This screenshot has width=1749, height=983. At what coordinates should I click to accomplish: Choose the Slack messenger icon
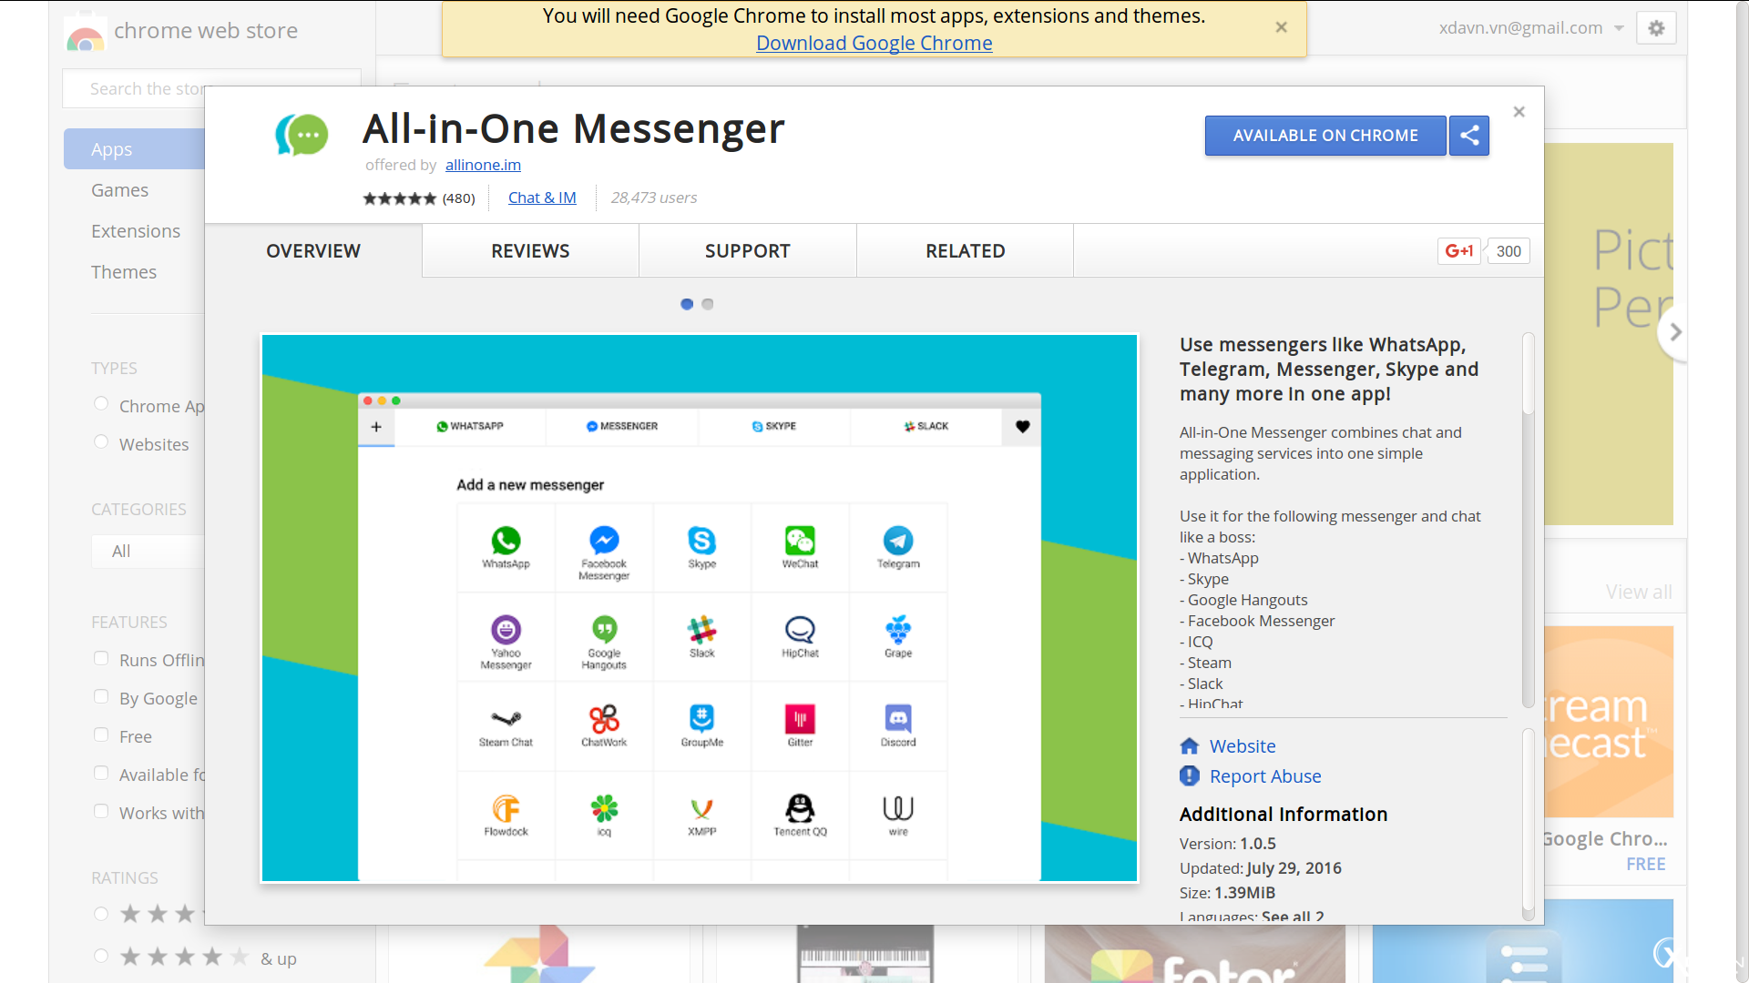point(701,630)
